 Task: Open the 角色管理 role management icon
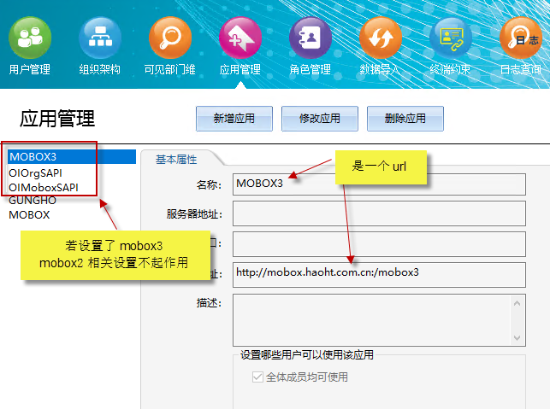coord(310,38)
